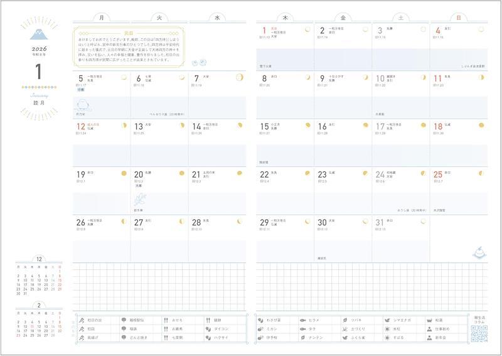Screen dimensions: 502x356
Task: Click the large month number 1 at left
Action: 38,72
